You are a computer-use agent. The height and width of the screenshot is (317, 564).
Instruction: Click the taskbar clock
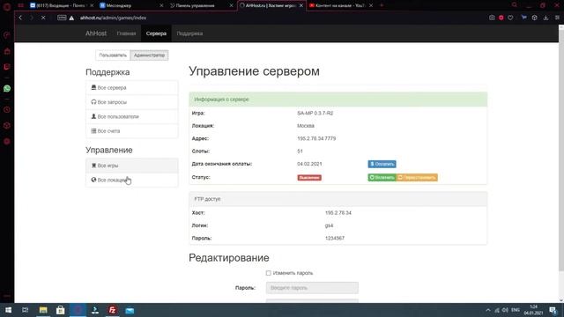533,310
